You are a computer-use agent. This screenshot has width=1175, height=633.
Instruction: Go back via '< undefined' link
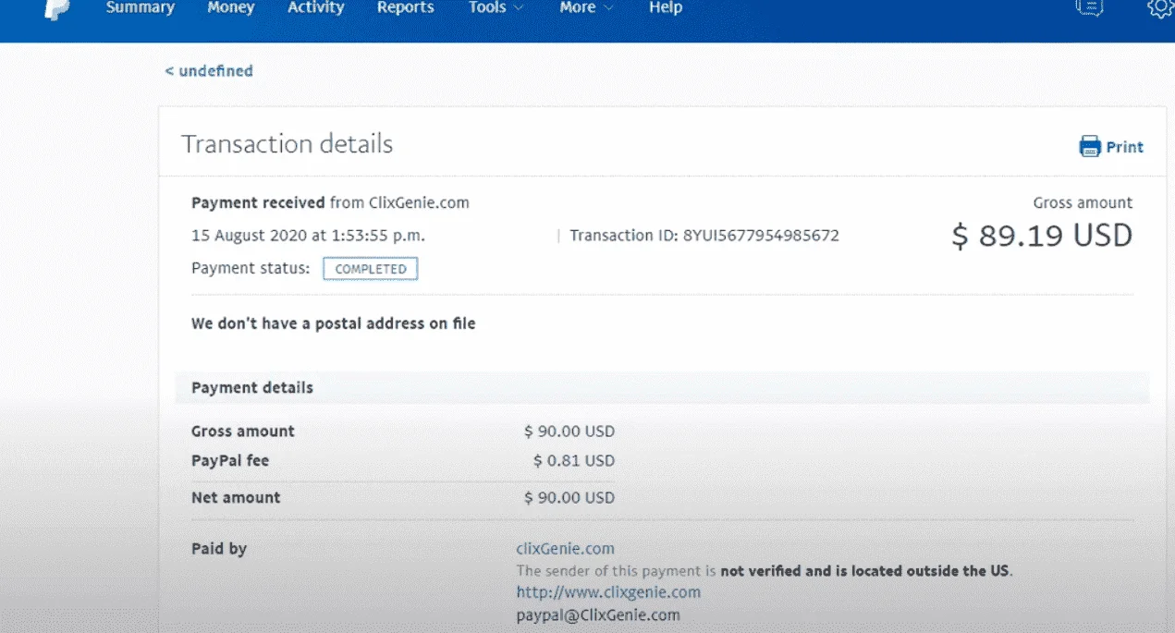pos(209,70)
